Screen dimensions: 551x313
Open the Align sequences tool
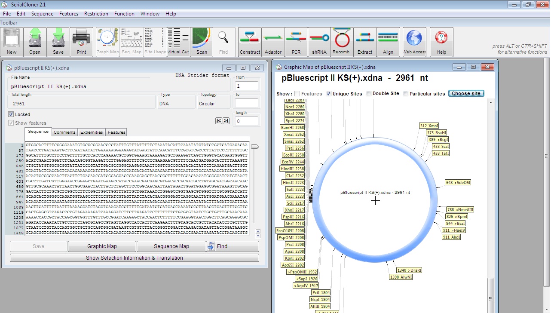click(388, 42)
